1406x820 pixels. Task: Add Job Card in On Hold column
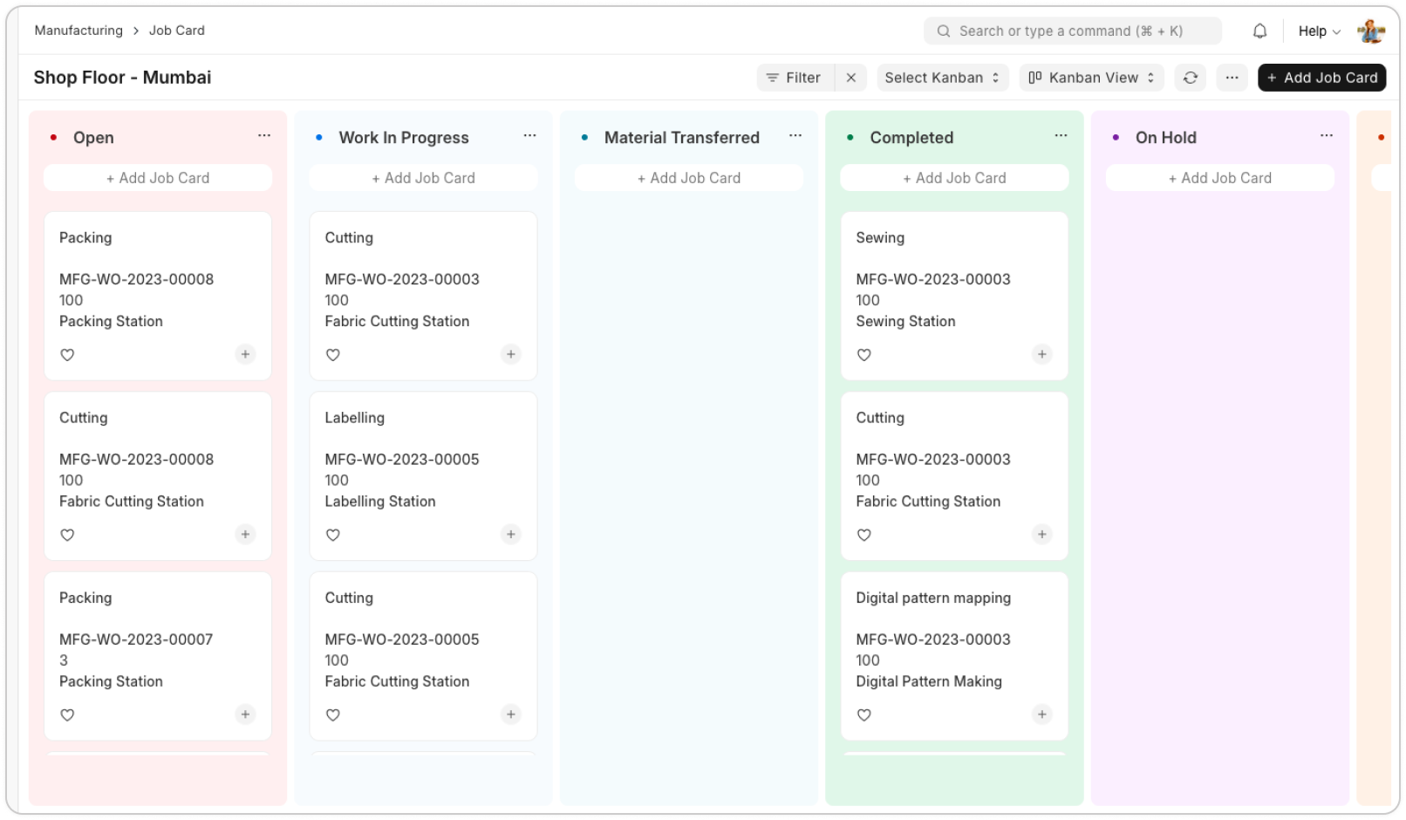pyautogui.click(x=1220, y=178)
